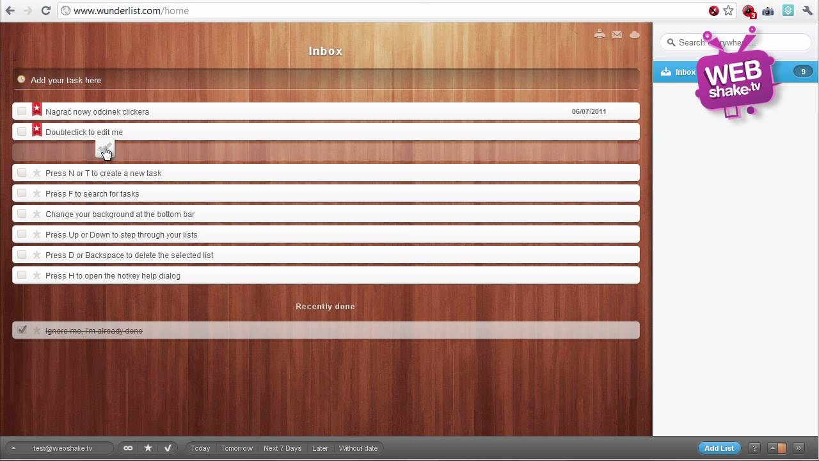This screenshot has width=819, height=461.
Task: Go back in browser
Action: 10,11
